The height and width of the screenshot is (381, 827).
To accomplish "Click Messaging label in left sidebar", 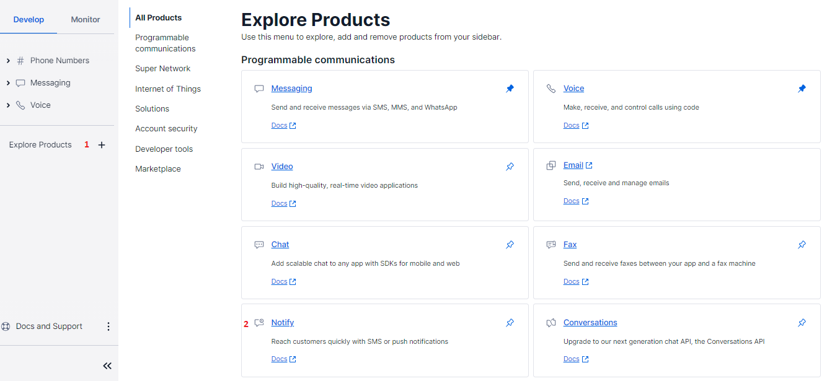I will 50,83.
